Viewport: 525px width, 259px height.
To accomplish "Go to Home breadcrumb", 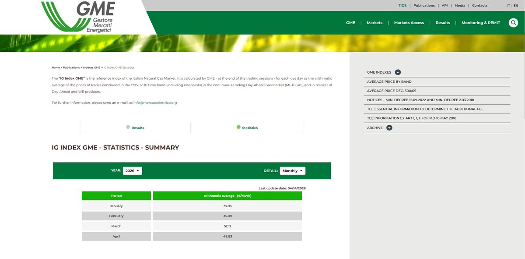I will [56, 68].
